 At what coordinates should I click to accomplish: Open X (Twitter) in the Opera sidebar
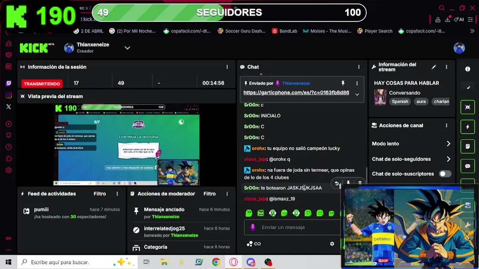(9, 107)
